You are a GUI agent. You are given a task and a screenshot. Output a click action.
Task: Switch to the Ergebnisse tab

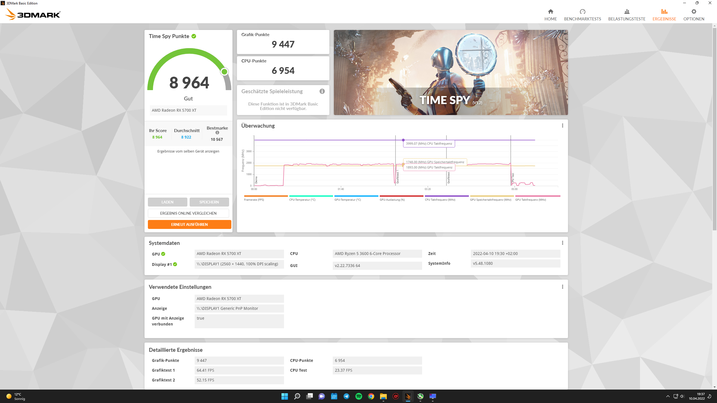(664, 15)
